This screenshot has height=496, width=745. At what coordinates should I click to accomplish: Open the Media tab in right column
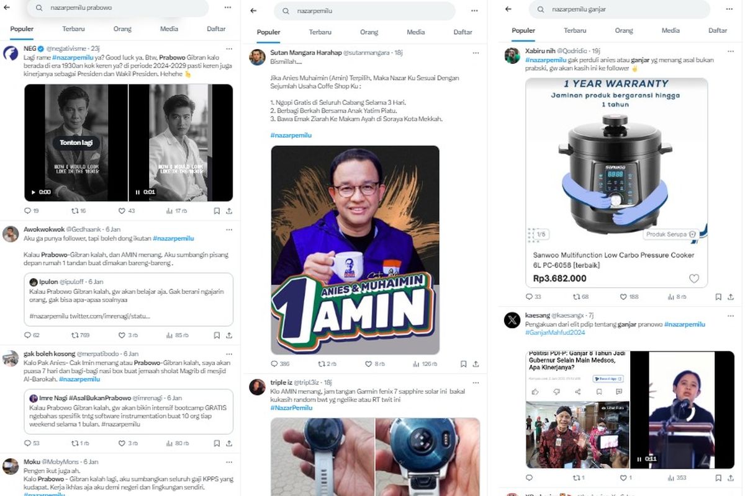(x=670, y=30)
